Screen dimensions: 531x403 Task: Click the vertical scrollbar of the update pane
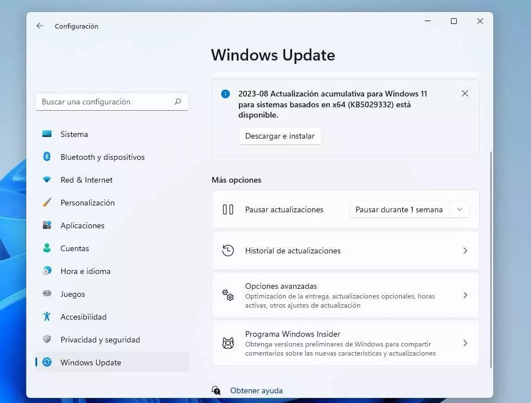coord(490,260)
